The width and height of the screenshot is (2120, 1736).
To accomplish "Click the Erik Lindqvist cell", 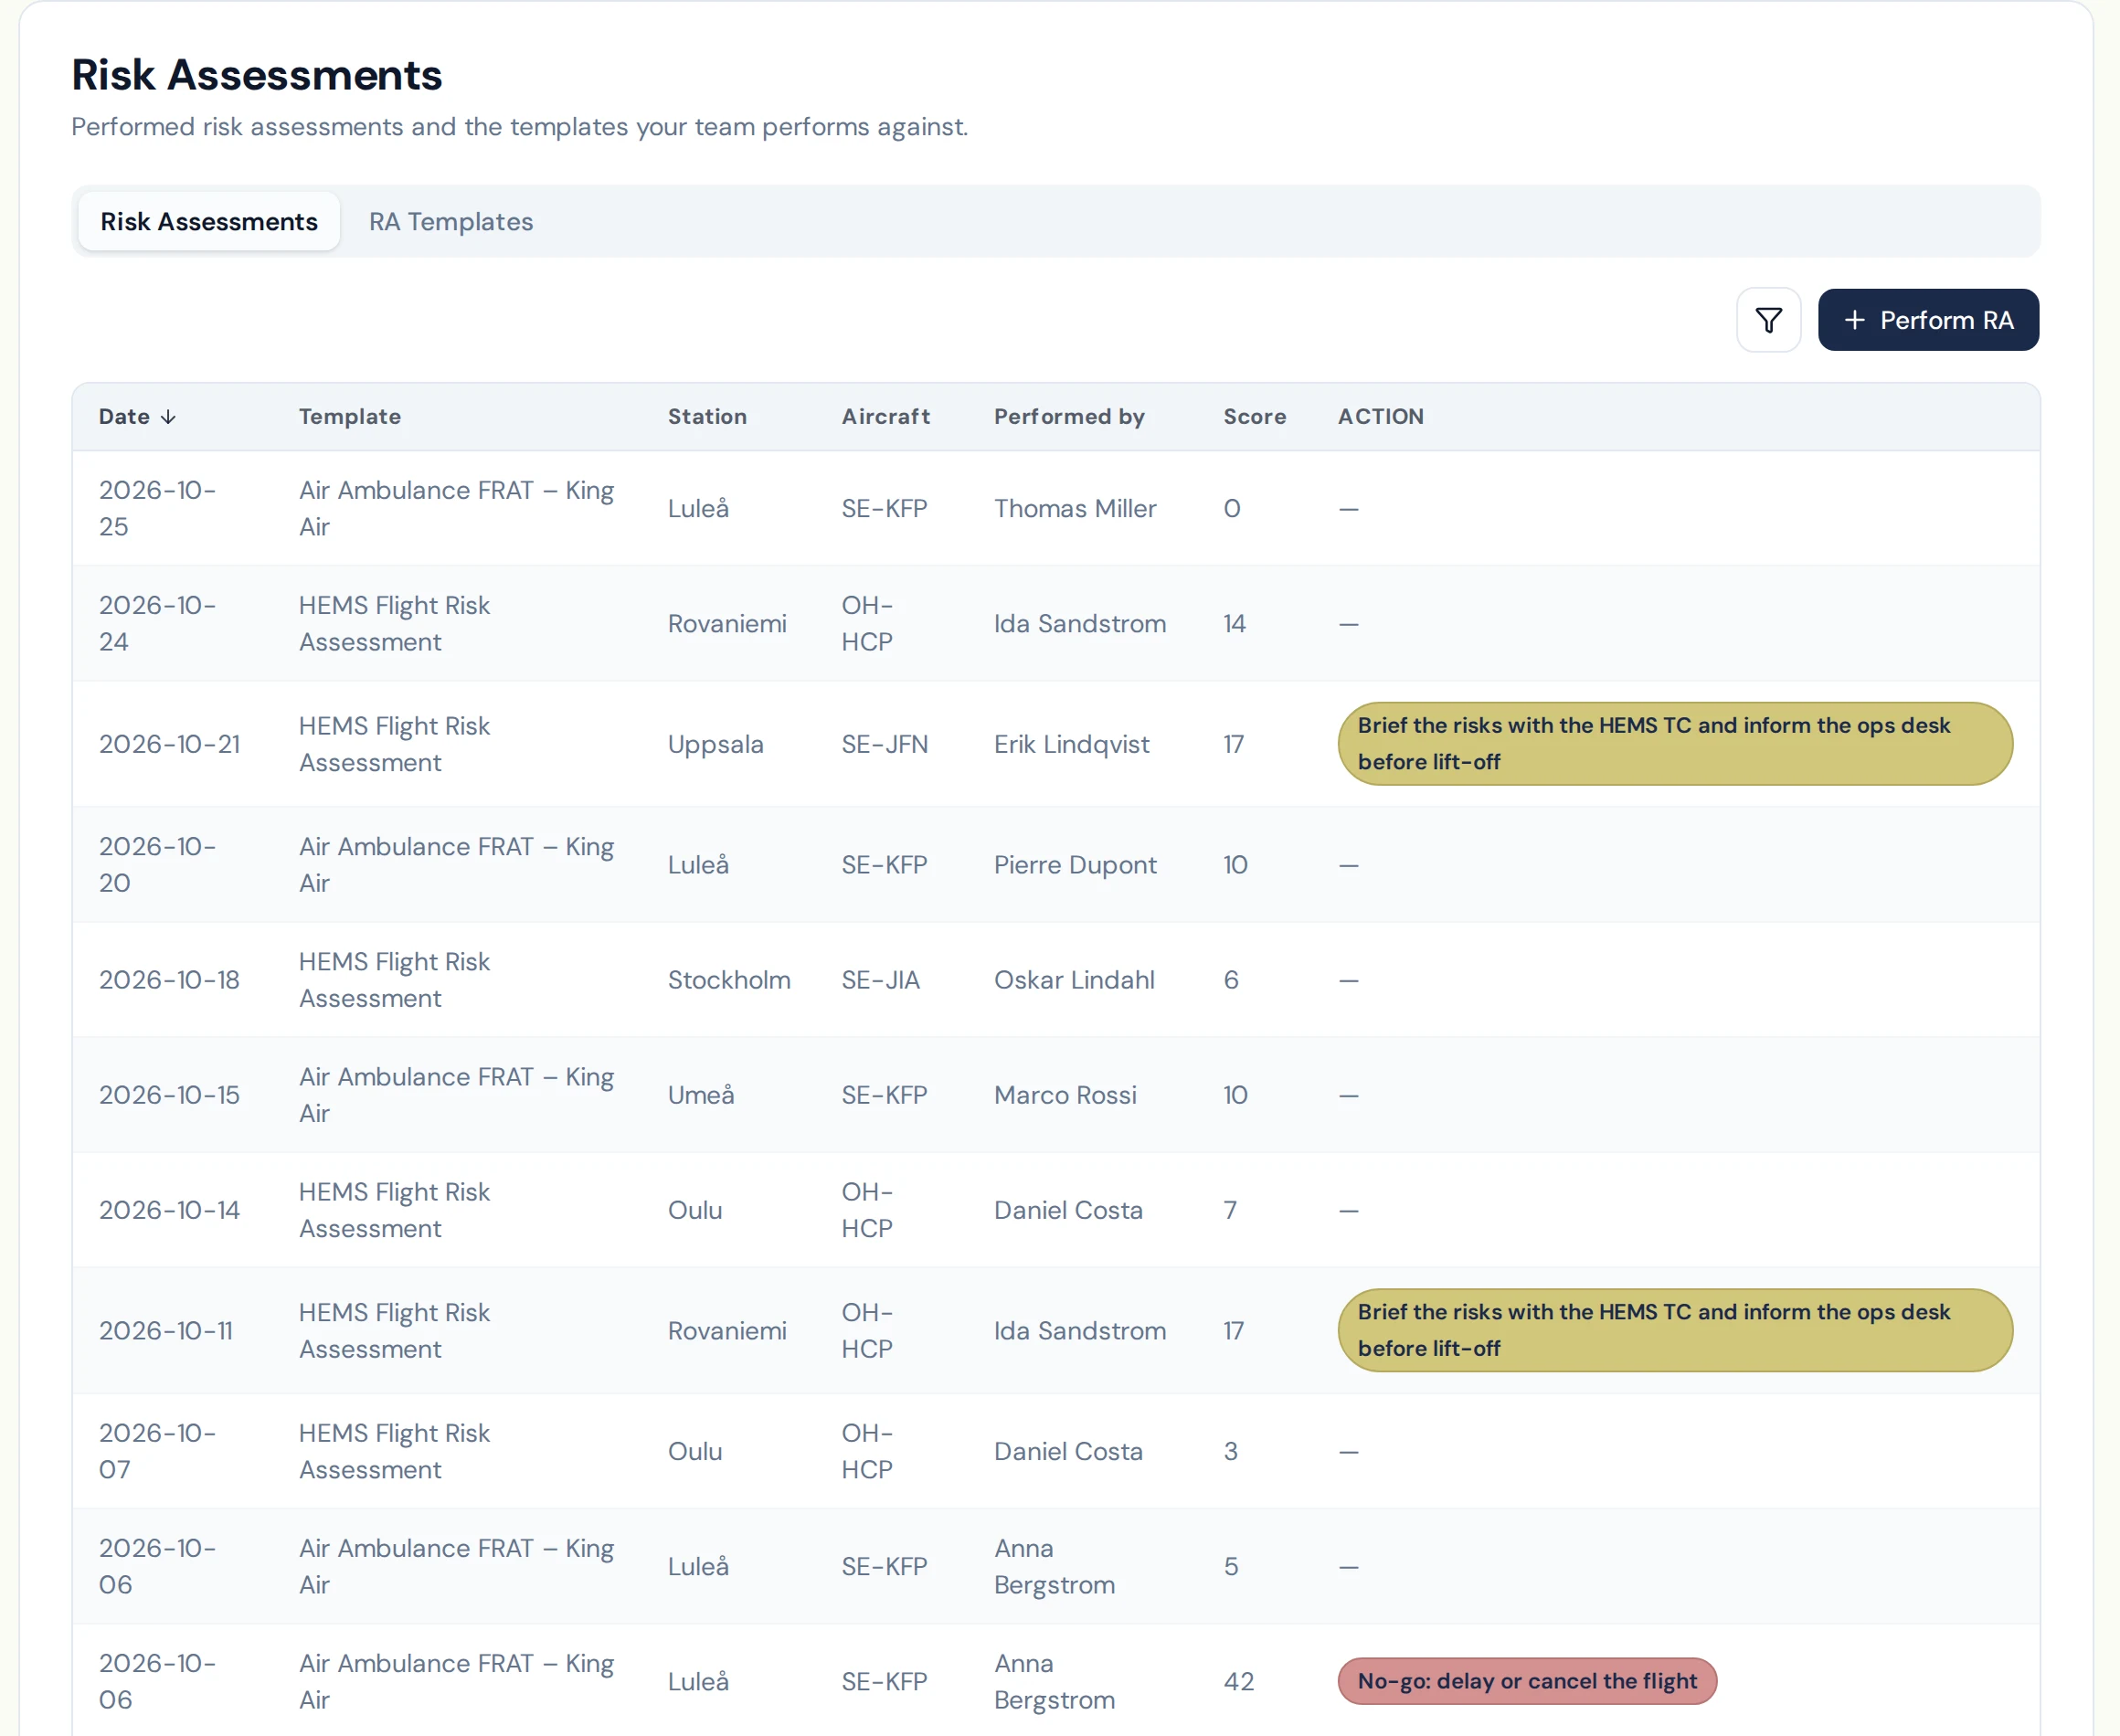I will tap(1071, 744).
